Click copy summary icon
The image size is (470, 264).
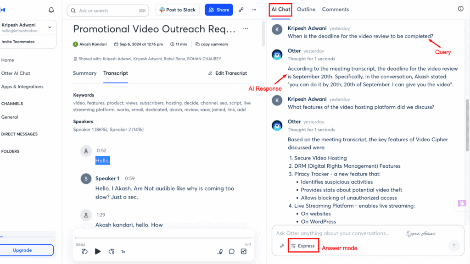[197, 44]
